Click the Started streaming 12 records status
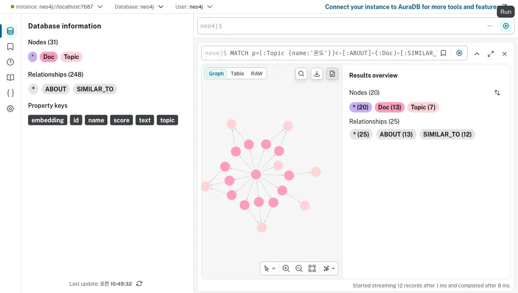Screen dimensions: 518x293 432,285
